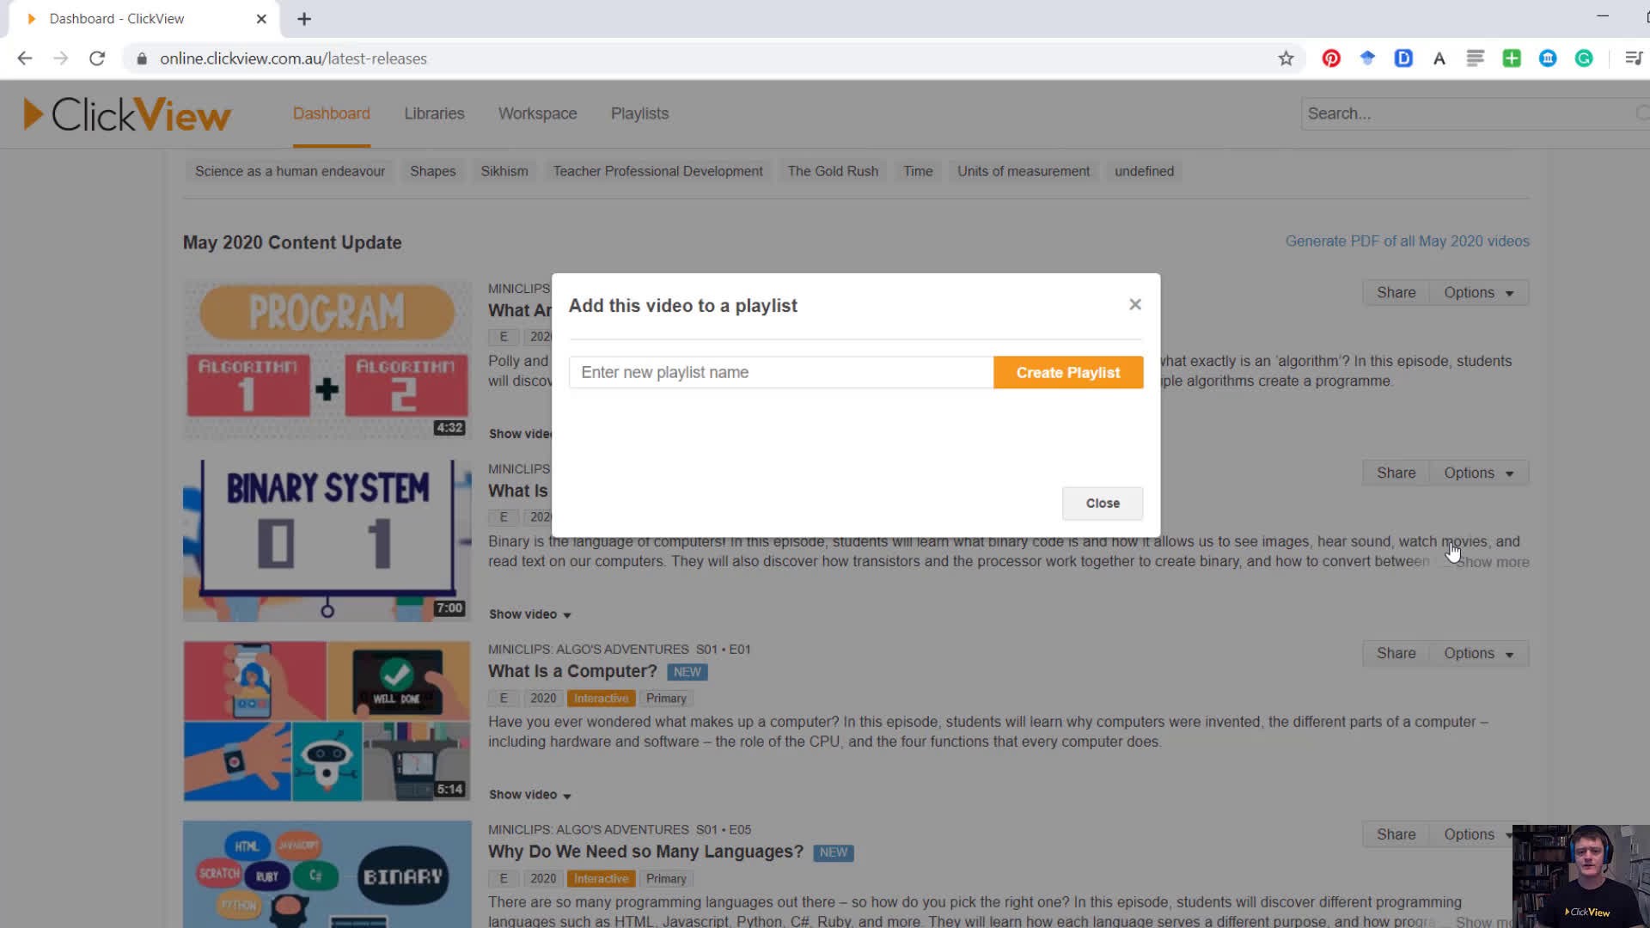The width and height of the screenshot is (1650, 928).
Task: Select The Gold Rush tag
Action: [x=833, y=171]
